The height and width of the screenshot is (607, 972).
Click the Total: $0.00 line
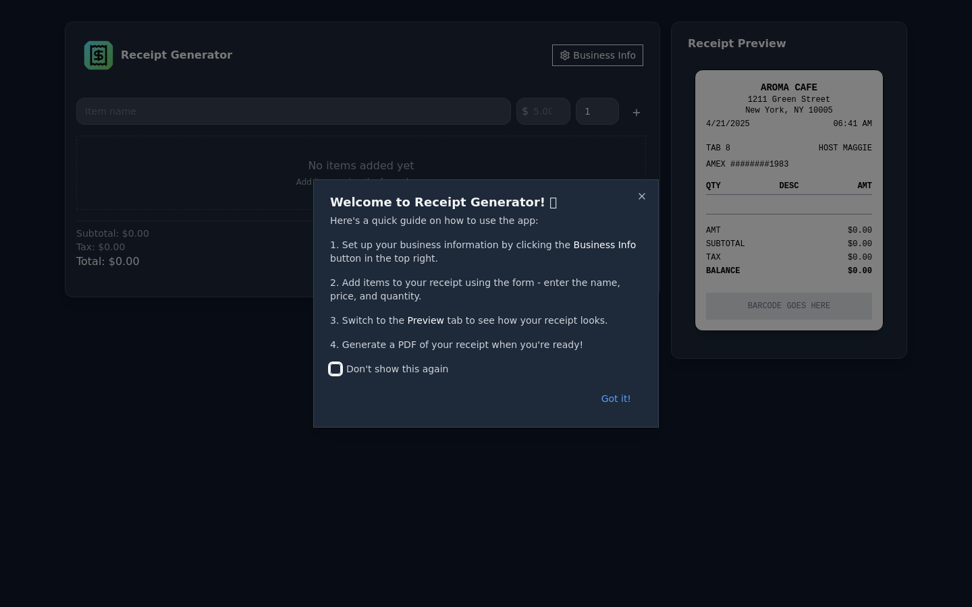point(108,261)
